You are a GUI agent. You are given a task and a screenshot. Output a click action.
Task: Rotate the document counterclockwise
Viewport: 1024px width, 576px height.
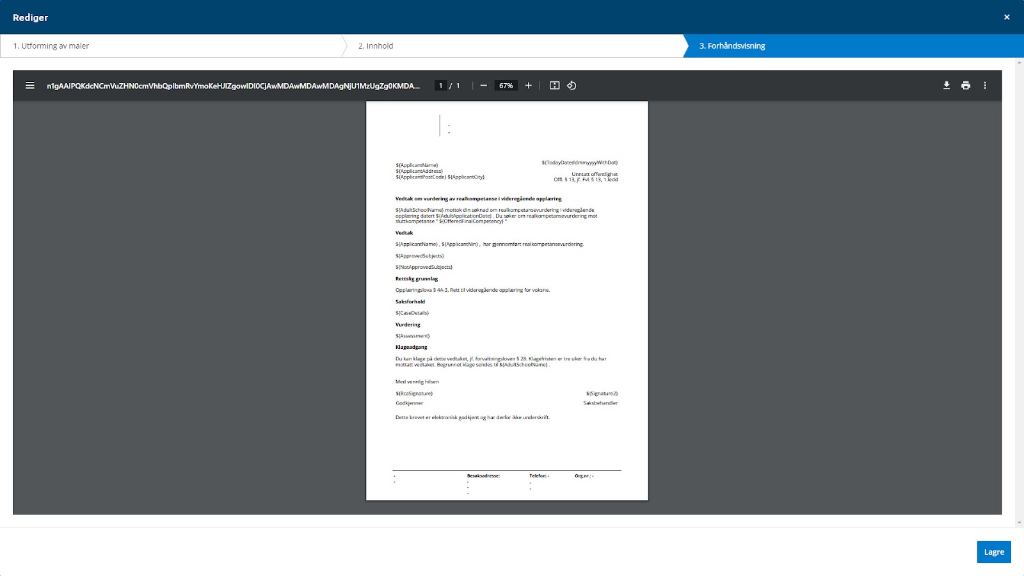click(x=572, y=86)
